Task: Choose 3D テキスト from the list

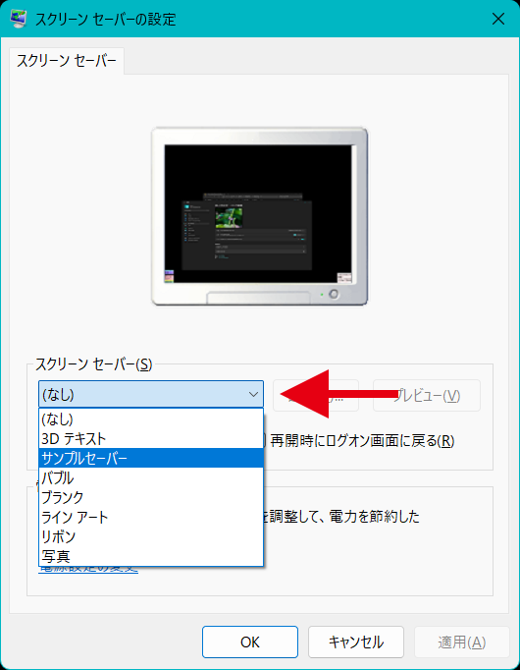Action: coord(151,438)
